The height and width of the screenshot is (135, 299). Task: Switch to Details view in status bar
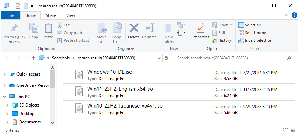[x=285, y=130]
